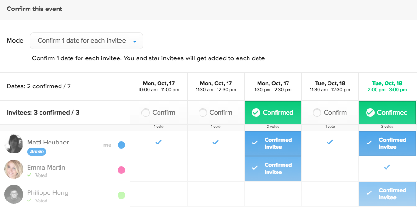
Task: Click Emma Martin's checkmark for Tue 2:00 pm
Action: click(387, 167)
